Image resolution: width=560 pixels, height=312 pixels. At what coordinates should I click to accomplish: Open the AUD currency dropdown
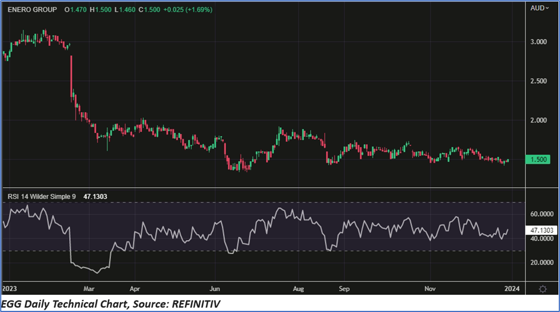539,8
